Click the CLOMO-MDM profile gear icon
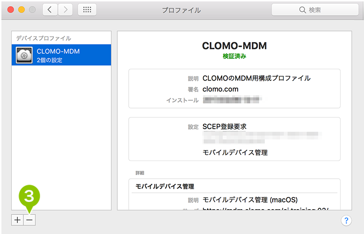This screenshot has height=234, width=364. 24,55
